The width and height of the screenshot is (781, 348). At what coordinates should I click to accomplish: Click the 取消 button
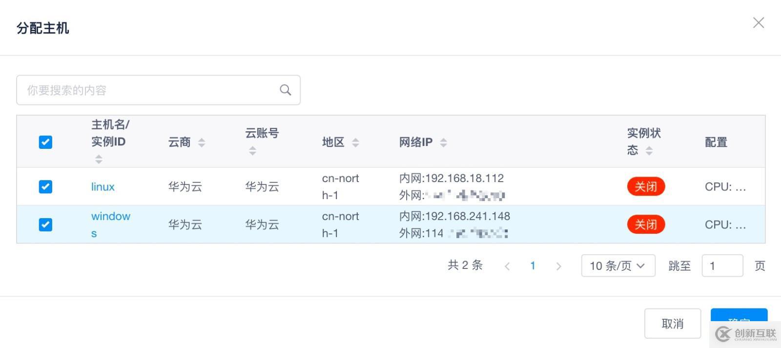click(672, 324)
